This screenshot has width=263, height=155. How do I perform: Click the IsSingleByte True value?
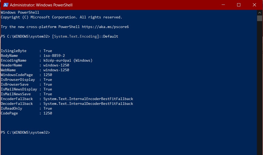[48, 51]
